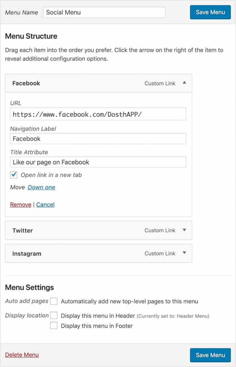Image resolution: width=236 pixels, height=367 pixels.
Task: Click Delete Menu at the bottom
Action: click(22, 355)
